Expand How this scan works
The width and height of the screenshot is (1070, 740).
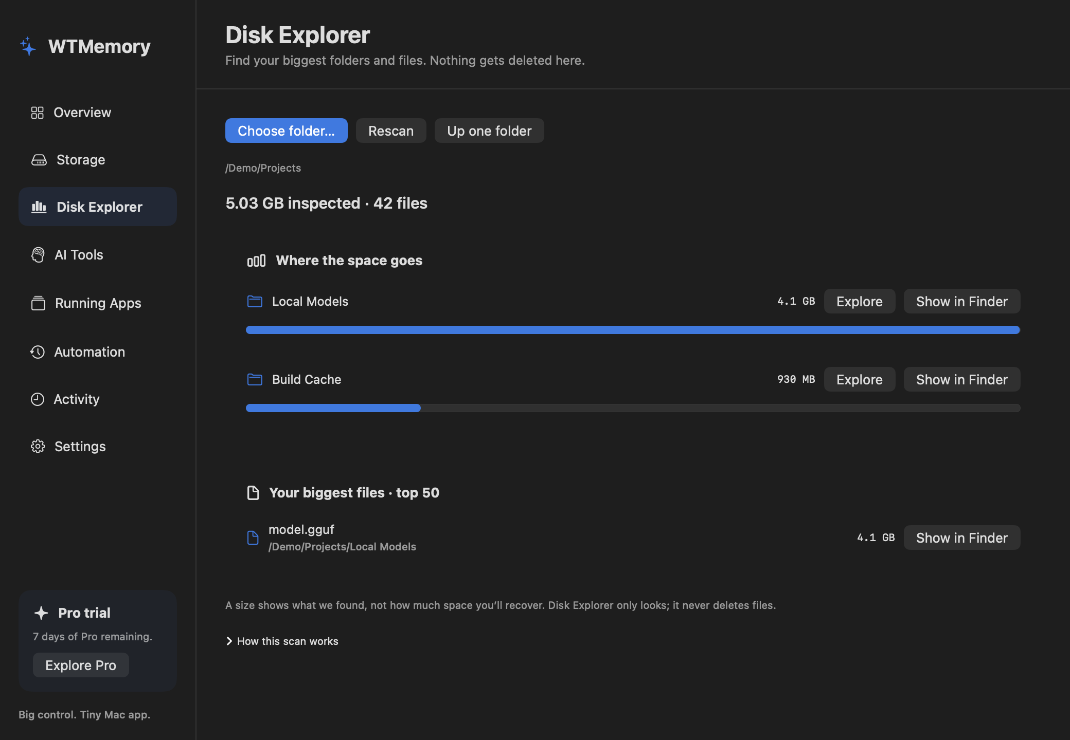point(282,641)
